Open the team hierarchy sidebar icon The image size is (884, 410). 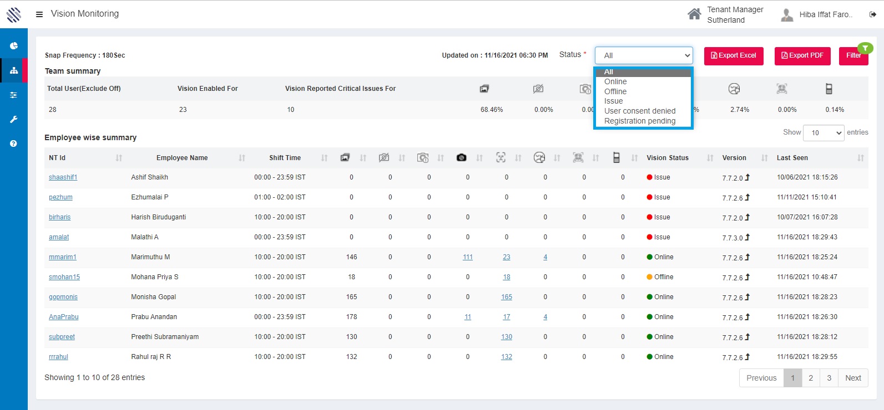pos(14,70)
